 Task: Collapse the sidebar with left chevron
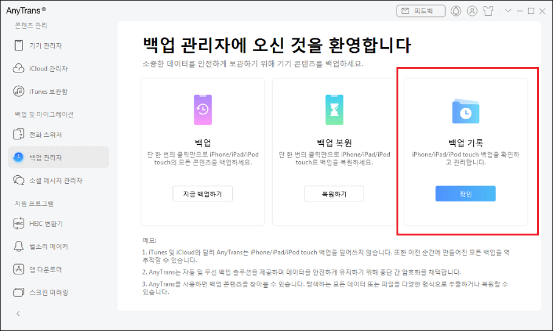(18, 313)
